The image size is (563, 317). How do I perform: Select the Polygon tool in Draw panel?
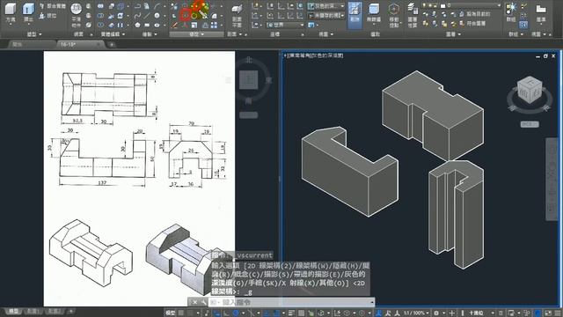click(137, 26)
